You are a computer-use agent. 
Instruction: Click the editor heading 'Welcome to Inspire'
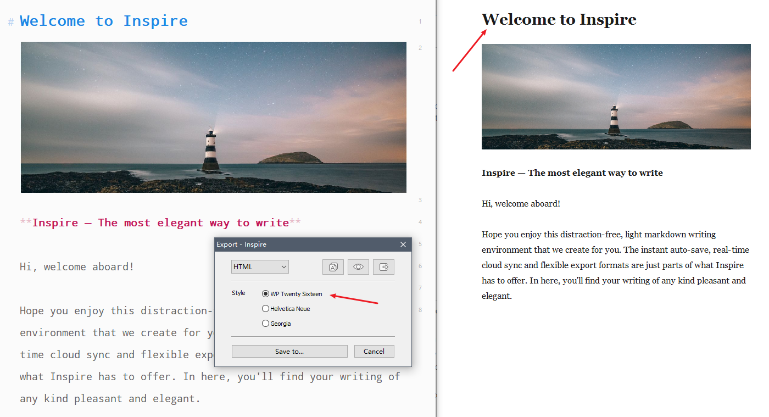click(104, 21)
